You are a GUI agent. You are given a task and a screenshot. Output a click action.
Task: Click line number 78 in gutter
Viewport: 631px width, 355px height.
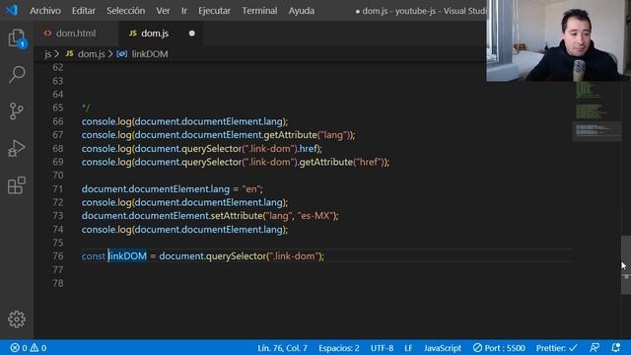[57, 283]
